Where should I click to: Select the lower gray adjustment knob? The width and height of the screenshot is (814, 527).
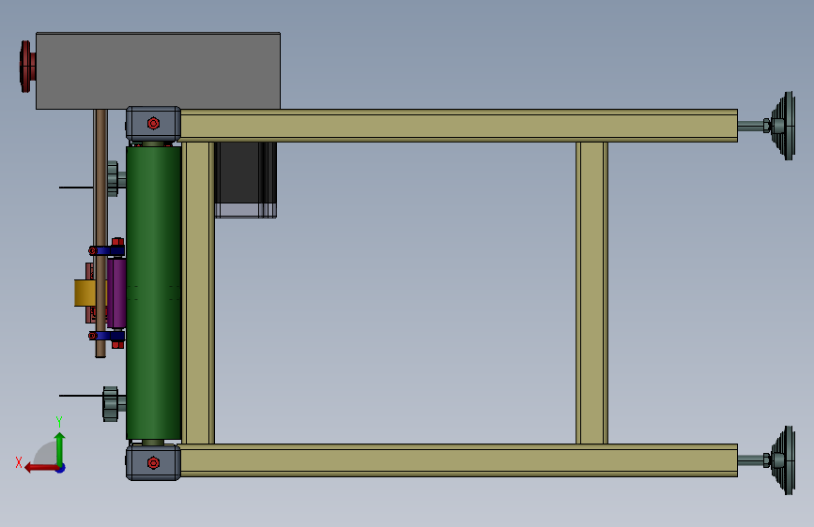(x=111, y=403)
